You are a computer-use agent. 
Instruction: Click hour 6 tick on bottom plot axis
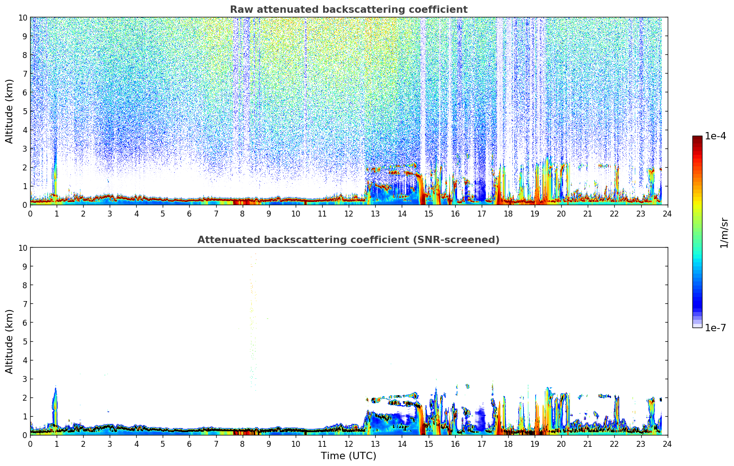pos(190,444)
